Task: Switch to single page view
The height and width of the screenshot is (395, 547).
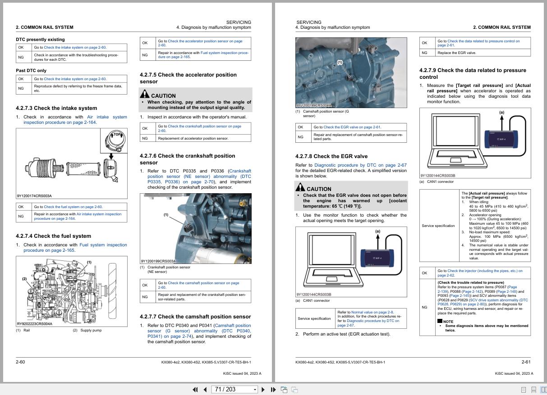Action: [x=524, y=390]
